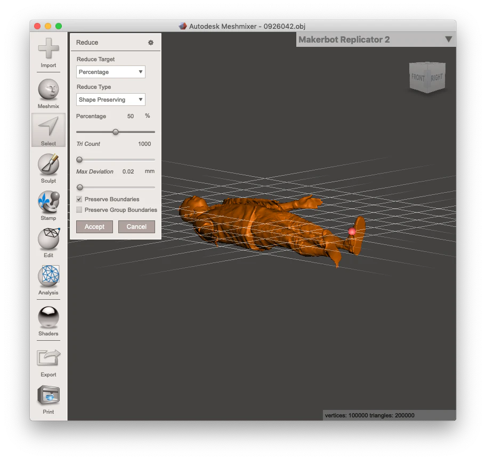This screenshot has width=486, height=460.
Task: Click the RIGHT face of view cube
Action: [437, 77]
